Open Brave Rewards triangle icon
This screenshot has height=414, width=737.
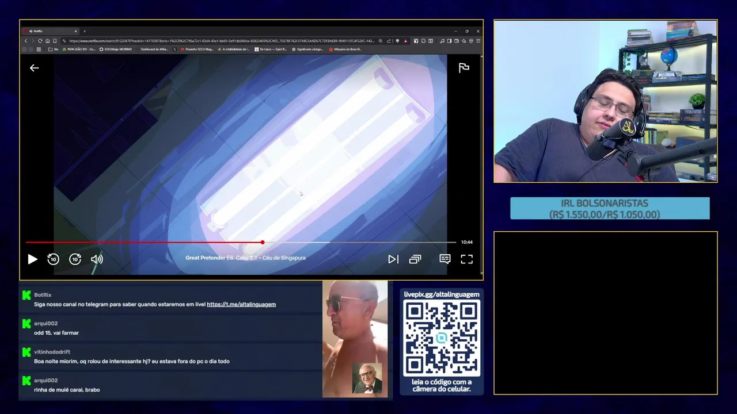pos(405,41)
